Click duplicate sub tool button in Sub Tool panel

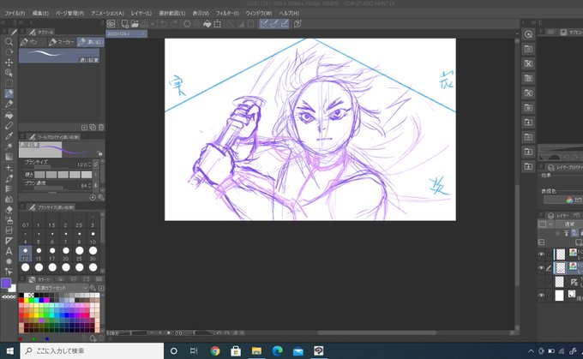tap(93, 128)
